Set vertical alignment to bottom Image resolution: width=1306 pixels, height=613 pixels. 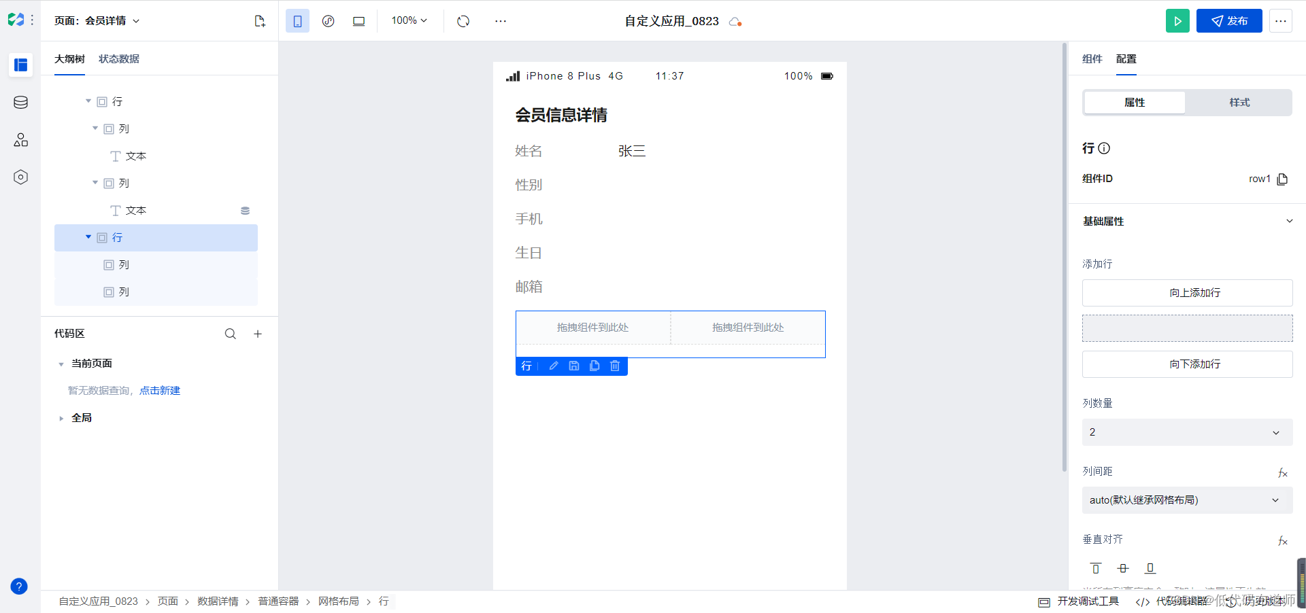(1150, 568)
